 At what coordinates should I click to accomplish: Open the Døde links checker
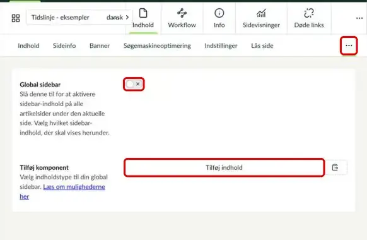tap(309, 18)
